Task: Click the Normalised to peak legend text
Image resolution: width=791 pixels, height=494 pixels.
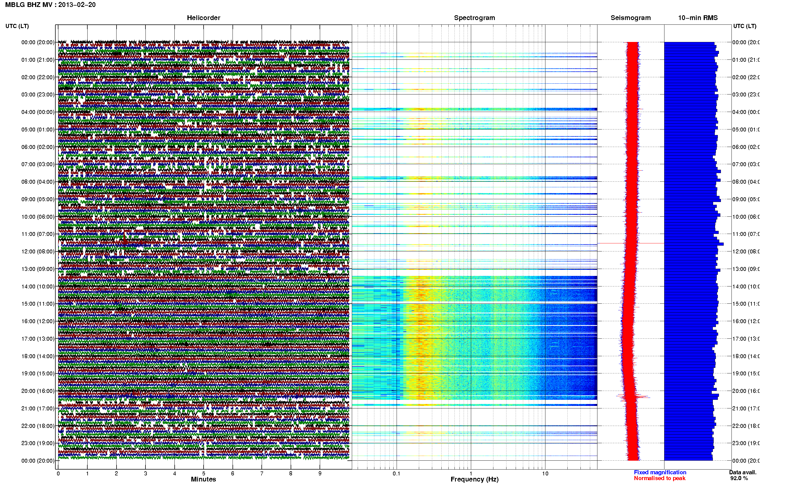Action: tap(659, 478)
